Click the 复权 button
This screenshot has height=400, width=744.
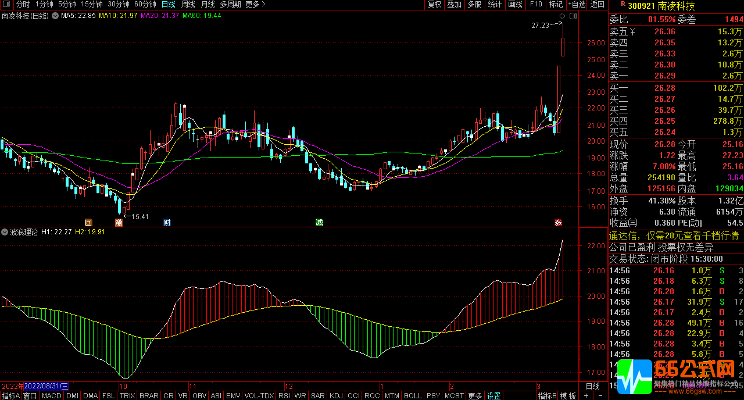pyautogui.click(x=434, y=4)
